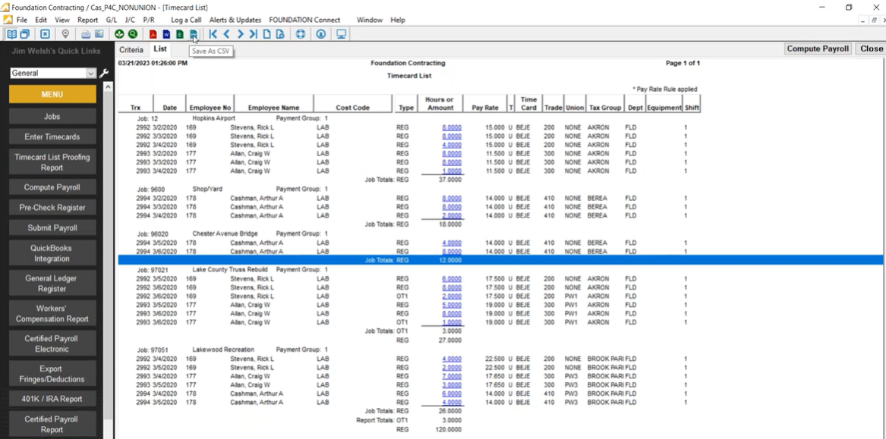Image resolution: width=886 pixels, height=439 pixels.
Task: Open Enter Timecards from the sidebar
Action: [x=52, y=136]
